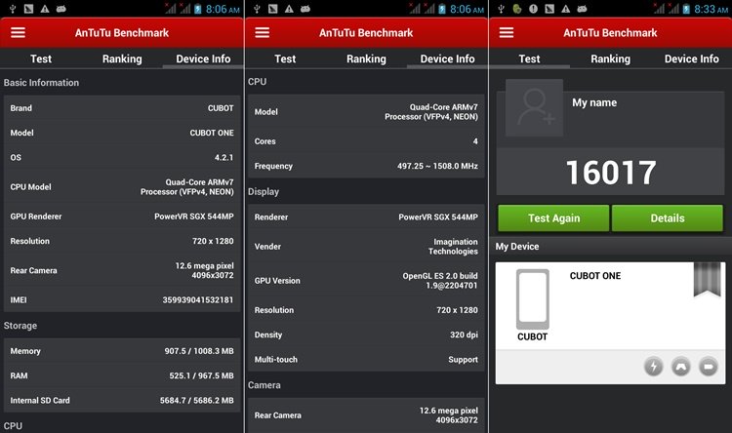Switch to Ranking tab on the score screen
Viewport: 732px width, 433px height.
(610, 59)
